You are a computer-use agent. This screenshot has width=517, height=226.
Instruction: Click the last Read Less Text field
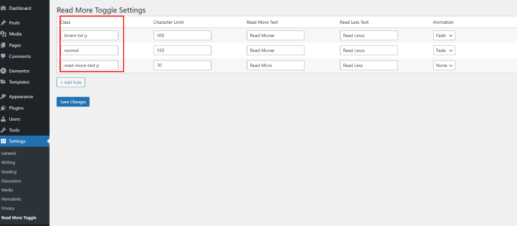point(369,66)
